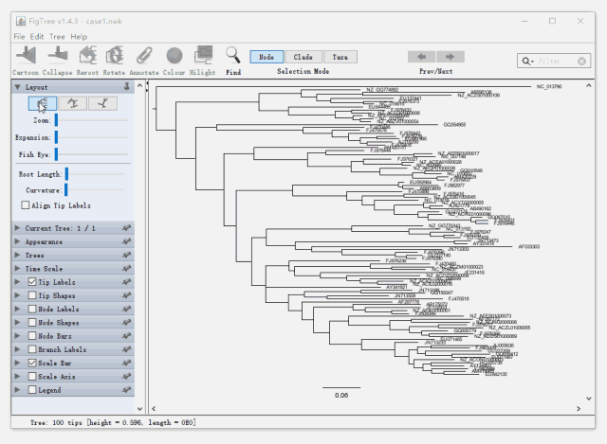Enable the Node Labels checkbox

(32, 310)
